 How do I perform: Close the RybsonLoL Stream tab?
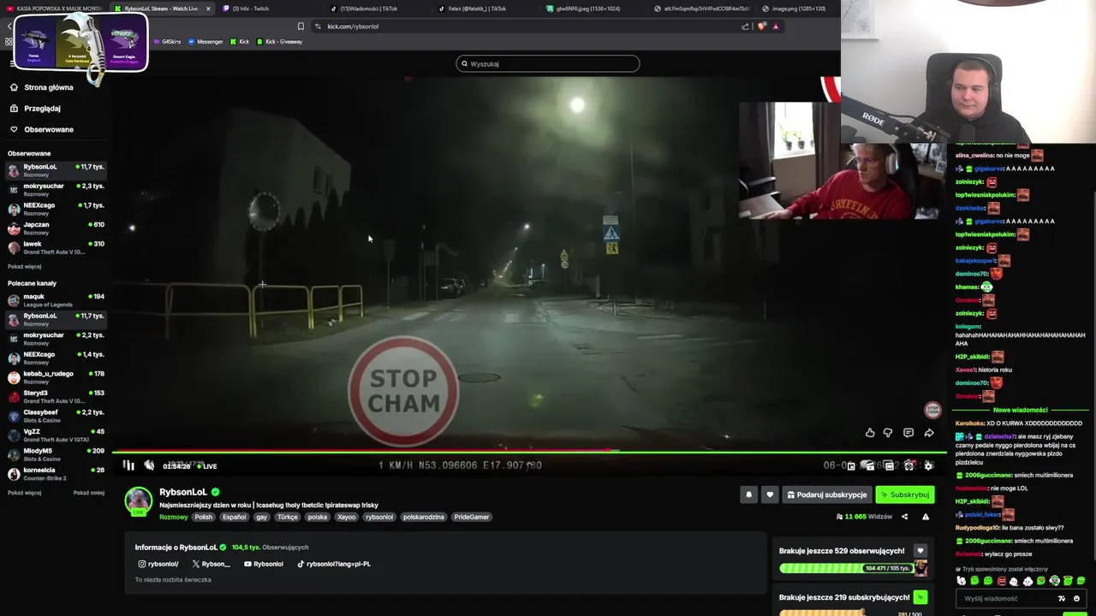pos(208,9)
